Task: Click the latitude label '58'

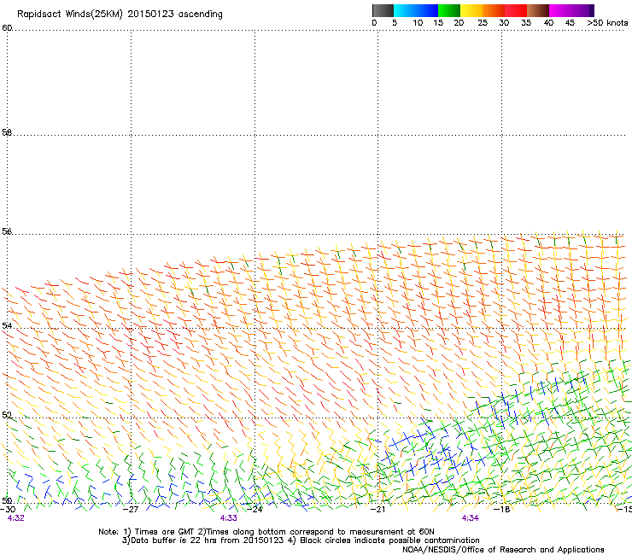Action: point(7,132)
